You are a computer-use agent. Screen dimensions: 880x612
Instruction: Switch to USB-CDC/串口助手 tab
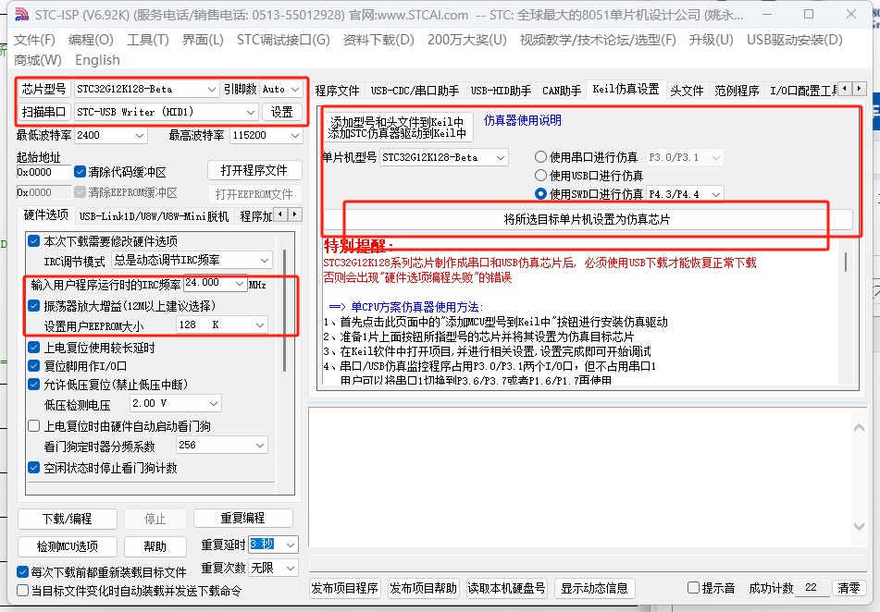(x=415, y=91)
